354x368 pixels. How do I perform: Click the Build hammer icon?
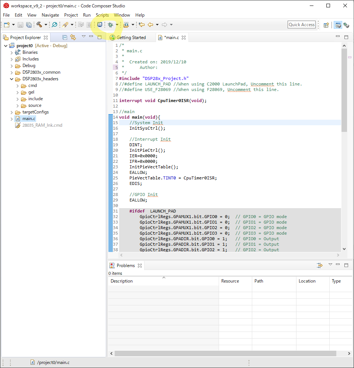(39, 25)
